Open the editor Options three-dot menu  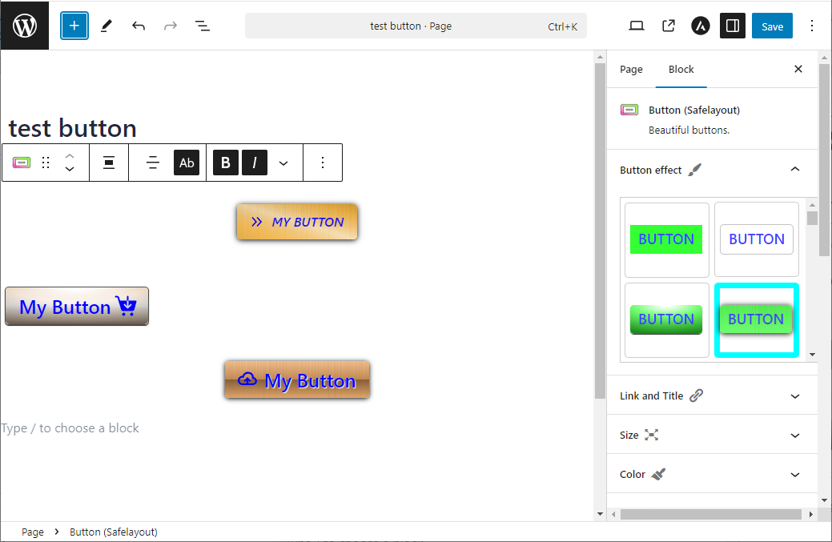coord(811,26)
